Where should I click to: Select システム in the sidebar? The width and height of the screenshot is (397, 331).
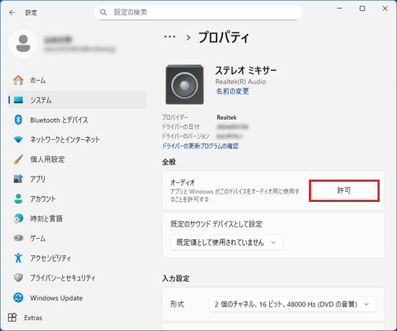(x=78, y=100)
